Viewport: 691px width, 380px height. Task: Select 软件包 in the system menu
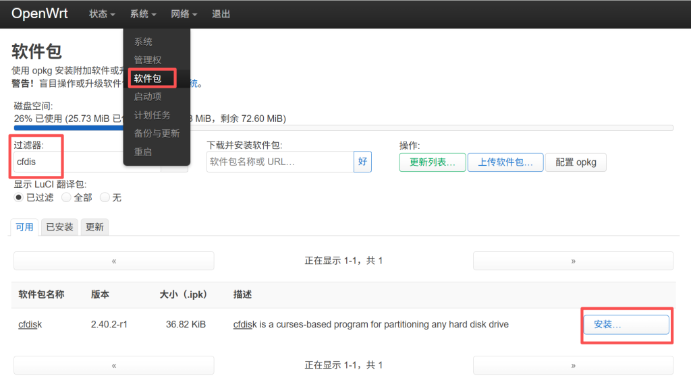(x=148, y=79)
